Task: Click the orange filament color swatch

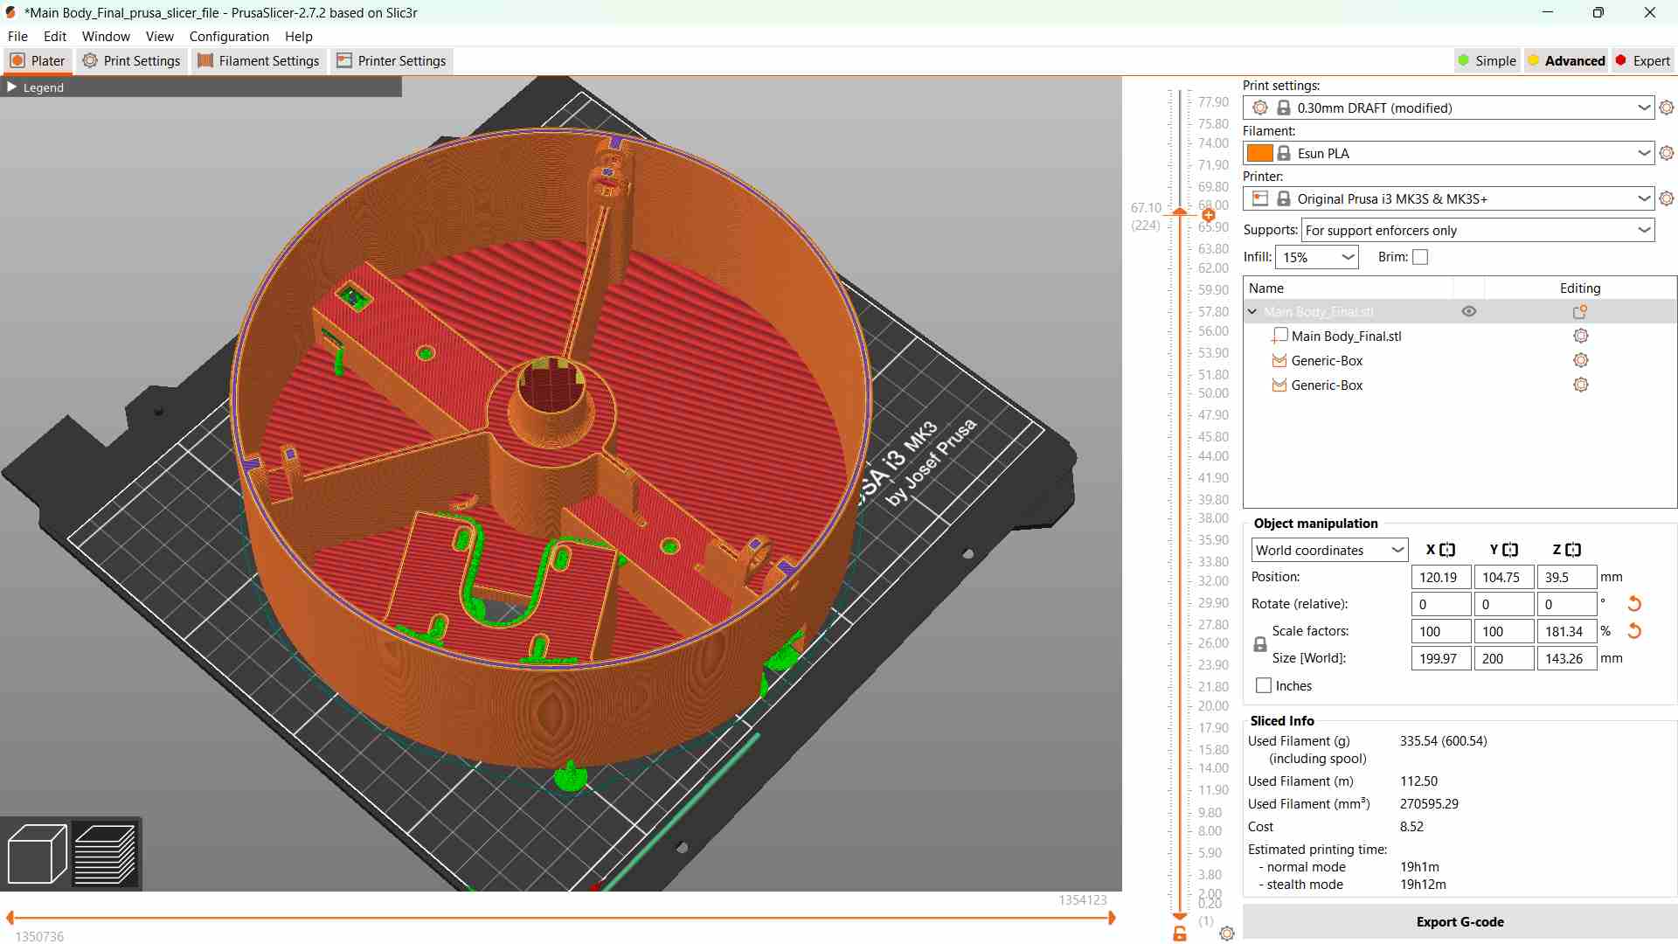Action: [1259, 153]
